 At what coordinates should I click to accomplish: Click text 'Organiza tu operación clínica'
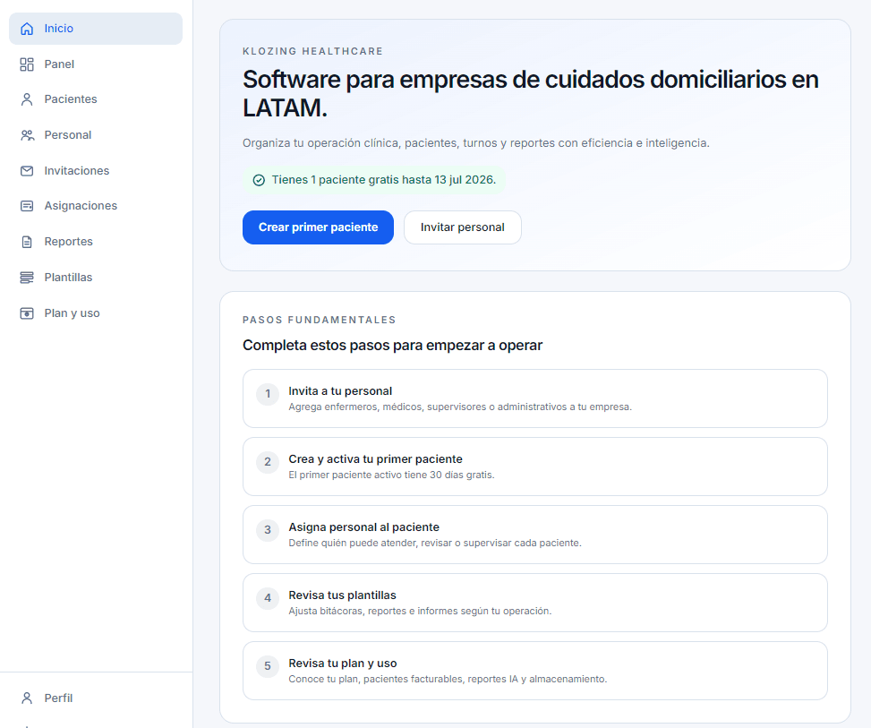(476, 143)
